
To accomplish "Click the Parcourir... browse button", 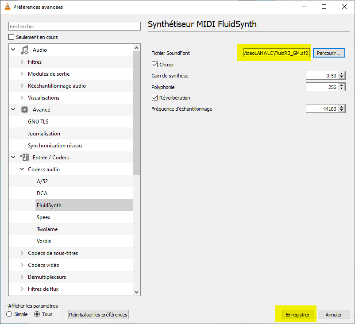I will tap(329, 53).
